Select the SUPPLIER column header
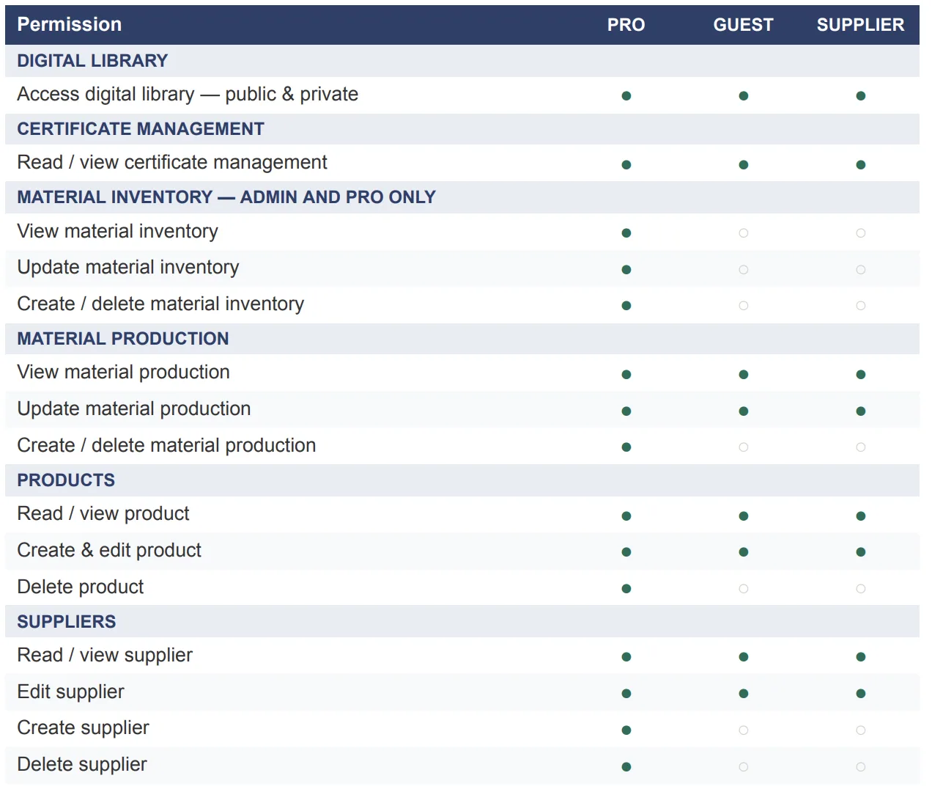Viewport: 932px width, 792px height. [860, 25]
